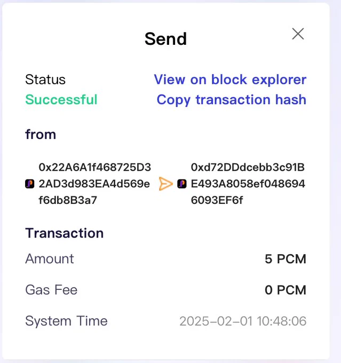Click the sender address token icon
The width and height of the screenshot is (341, 363).
click(x=30, y=184)
